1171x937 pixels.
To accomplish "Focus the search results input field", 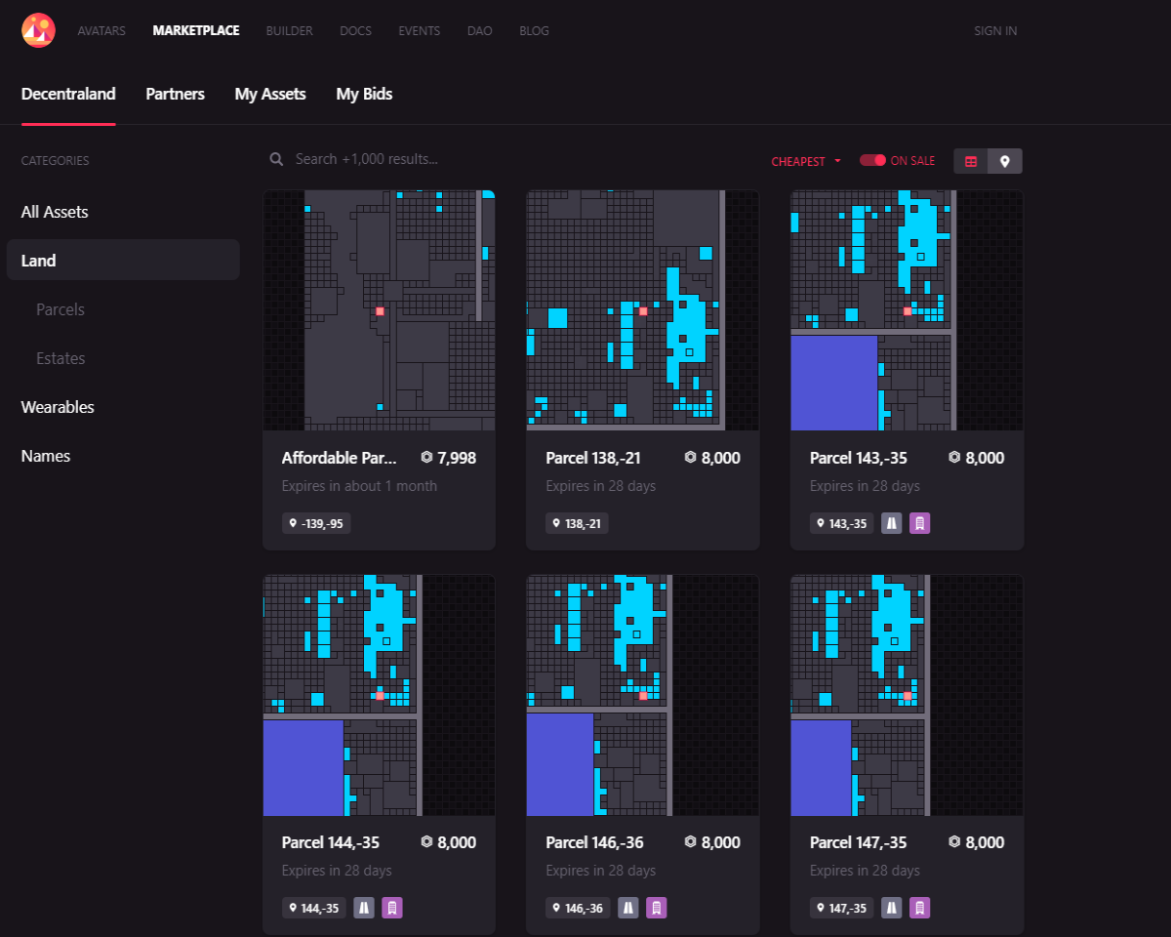I will (507, 159).
